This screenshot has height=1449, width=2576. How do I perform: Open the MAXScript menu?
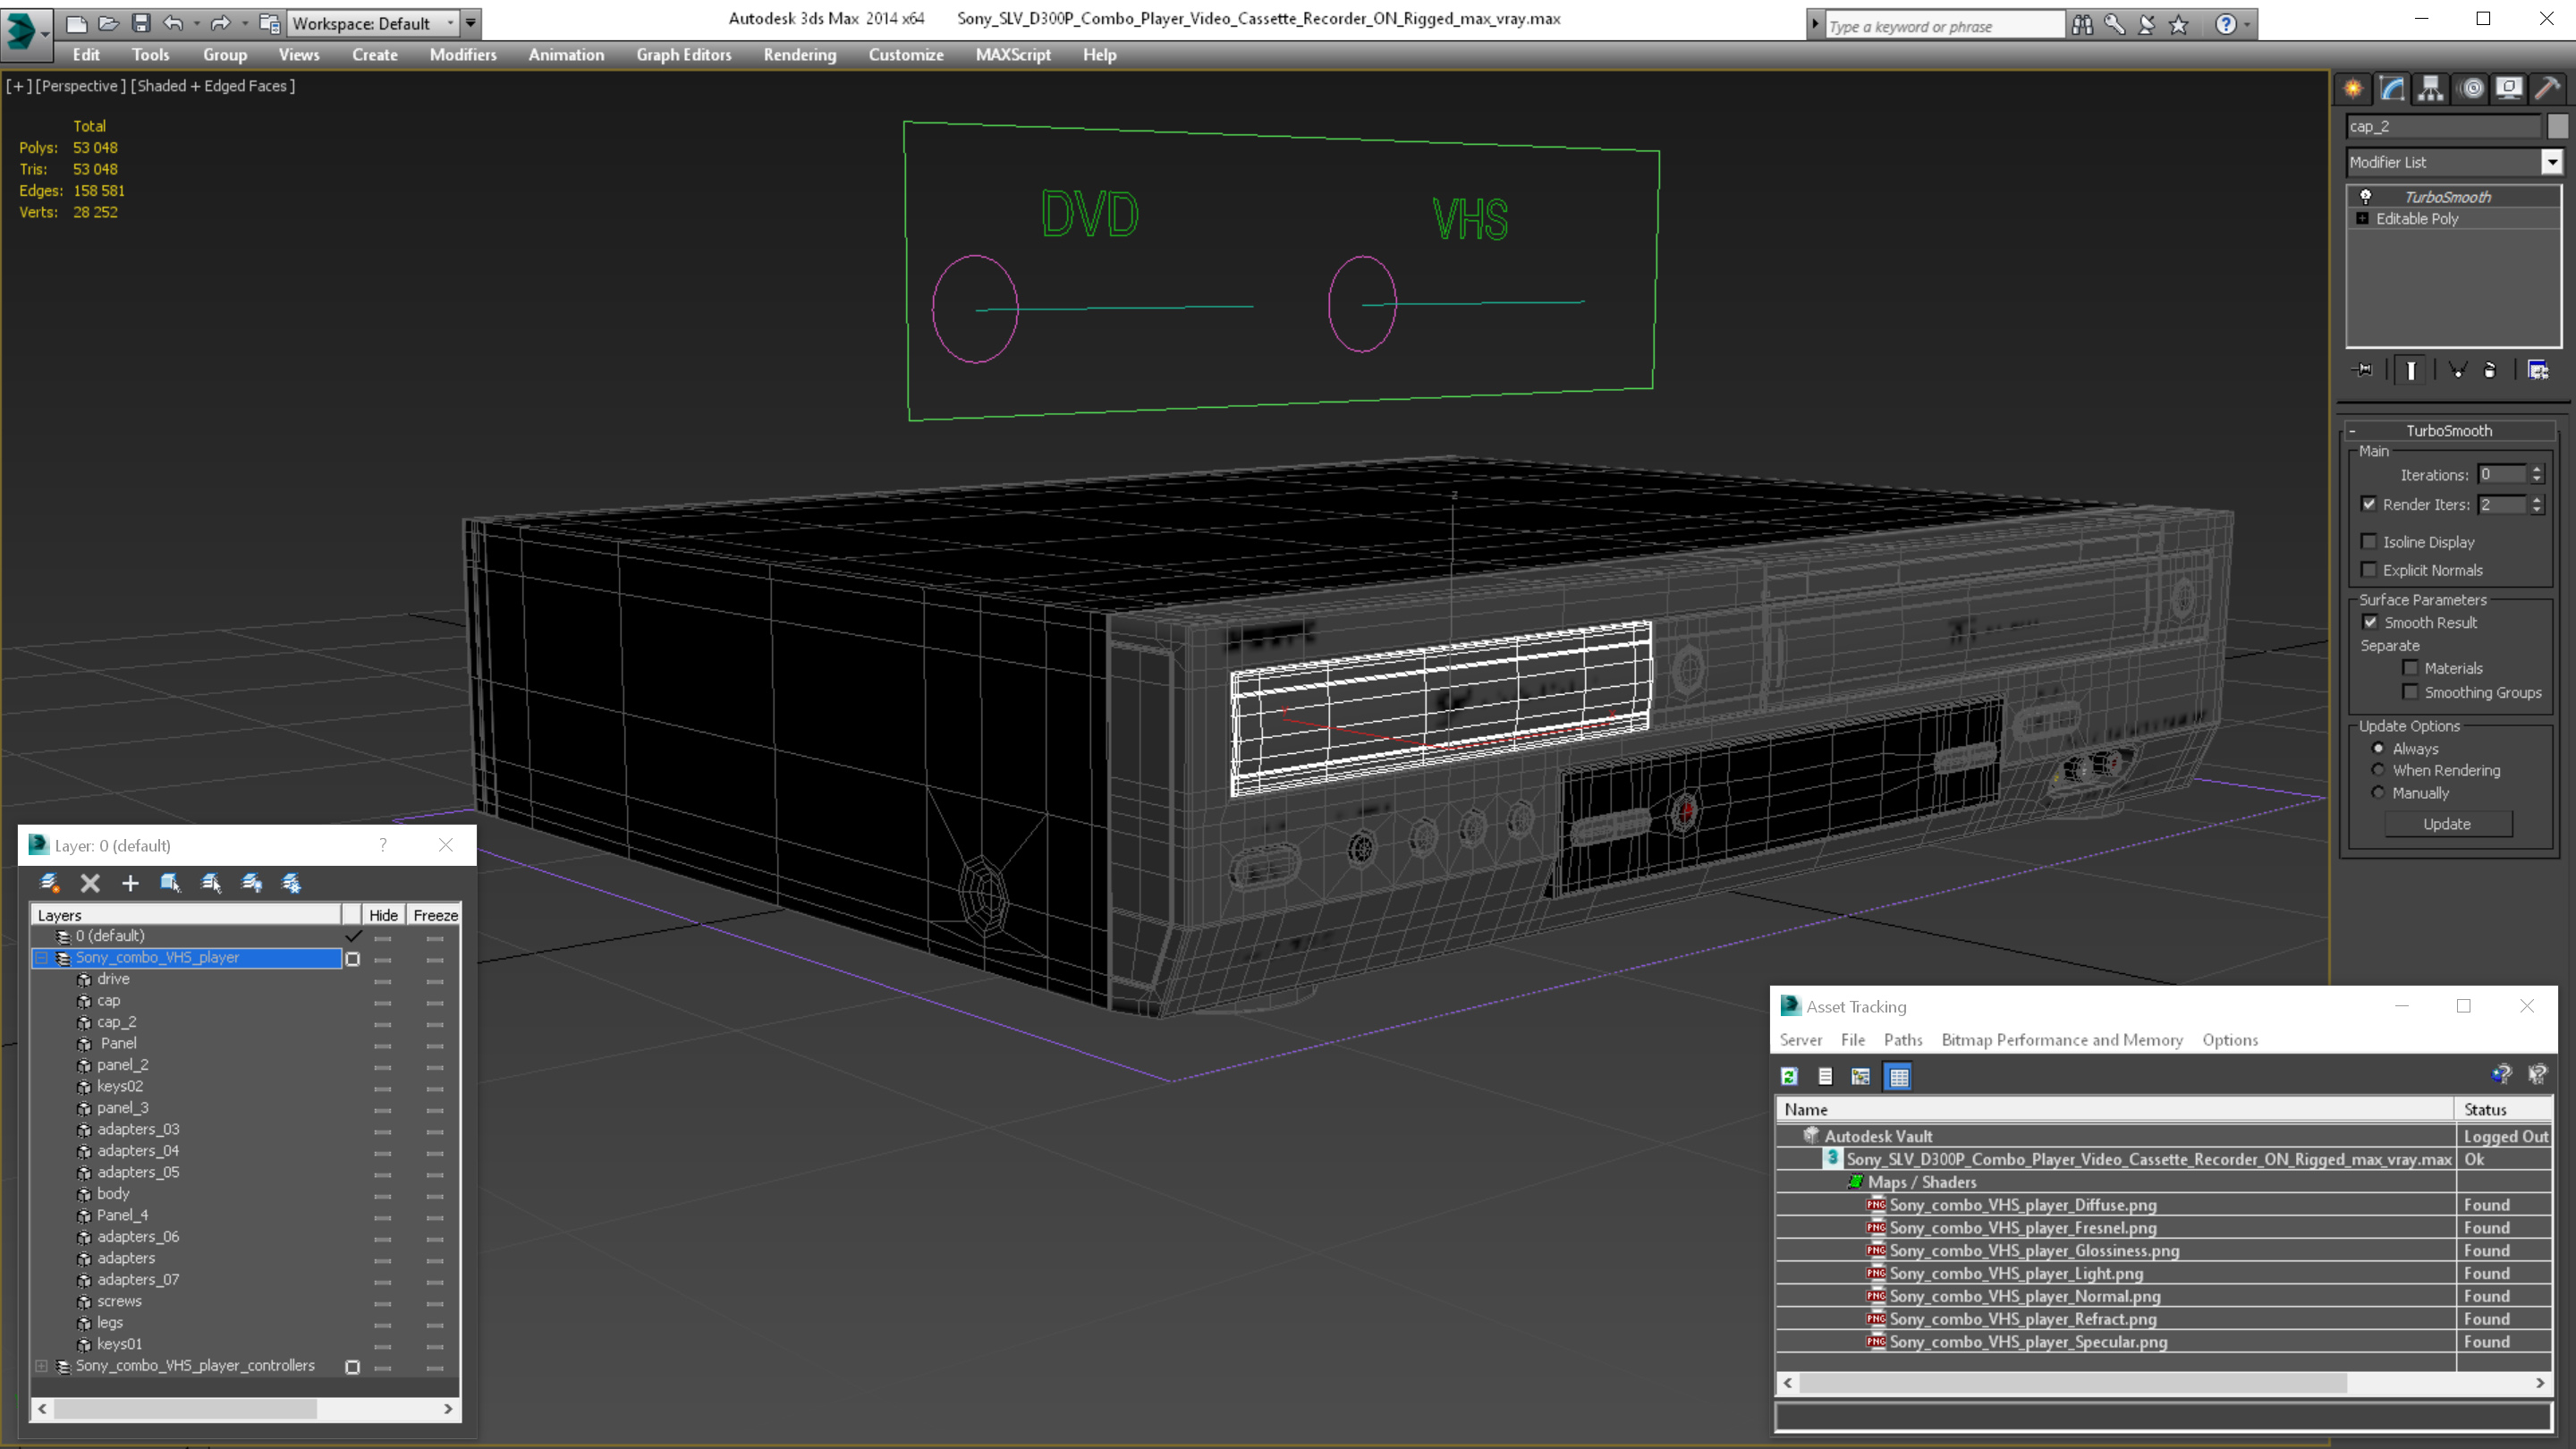(1013, 55)
